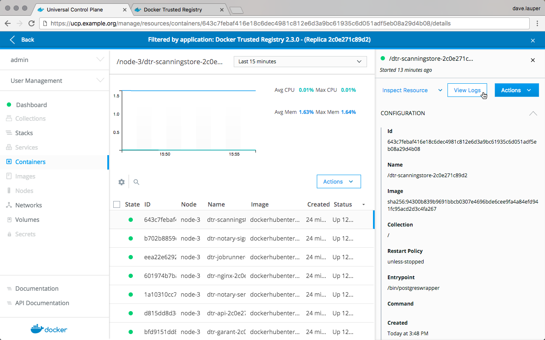This screenshot has width=545, height=340.
Task: Dismiss the application filter with X icon
Action: click(533, 40)
